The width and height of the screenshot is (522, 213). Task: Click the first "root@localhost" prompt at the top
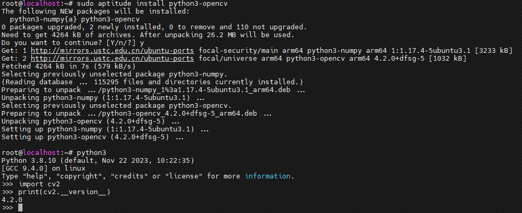tap(32, 3)
